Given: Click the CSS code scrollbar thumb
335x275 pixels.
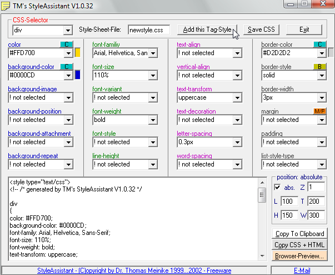Looking at the screenshot, I should 262,195.
